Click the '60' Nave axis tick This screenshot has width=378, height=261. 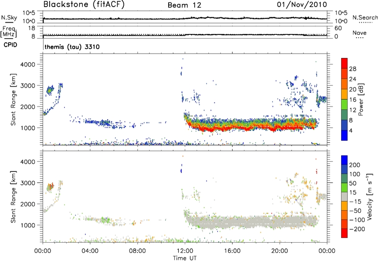coord(338,28)
